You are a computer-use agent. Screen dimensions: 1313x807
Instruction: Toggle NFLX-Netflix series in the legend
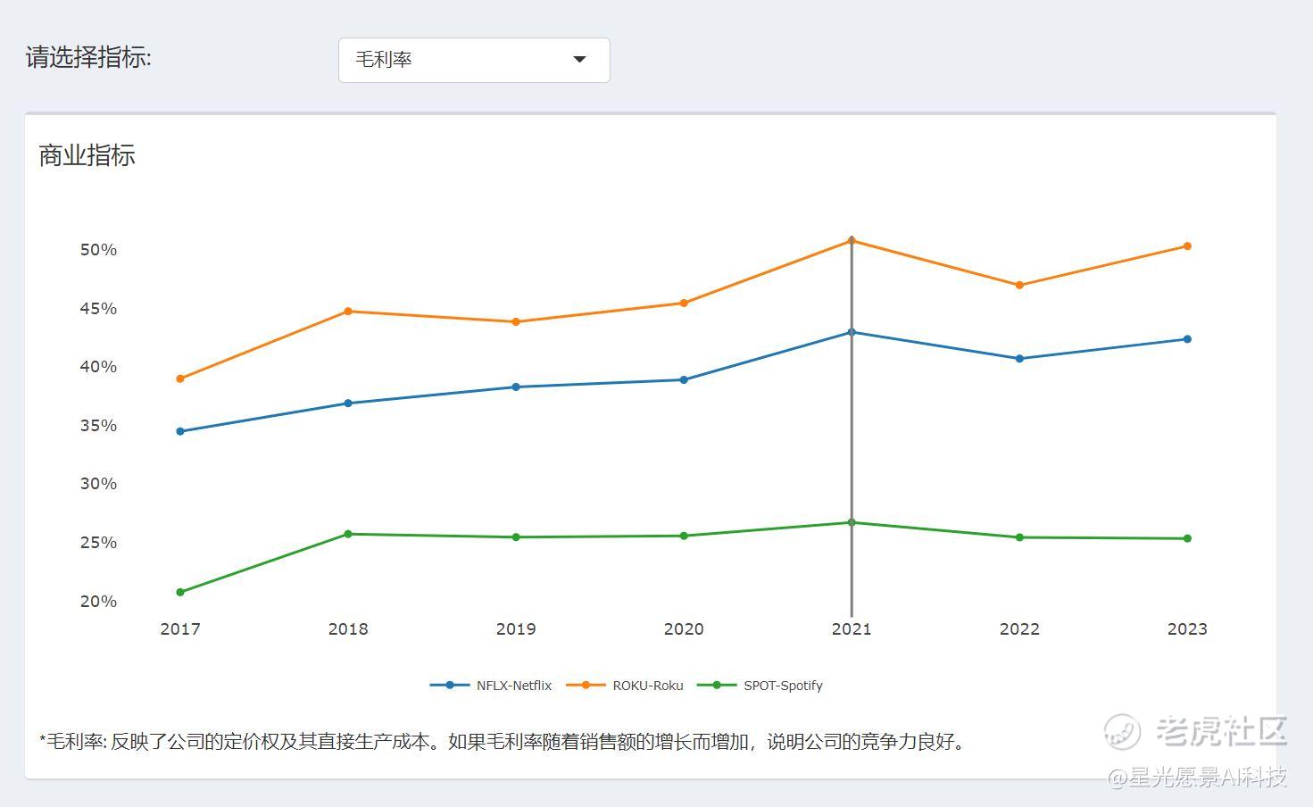[491, 686]
